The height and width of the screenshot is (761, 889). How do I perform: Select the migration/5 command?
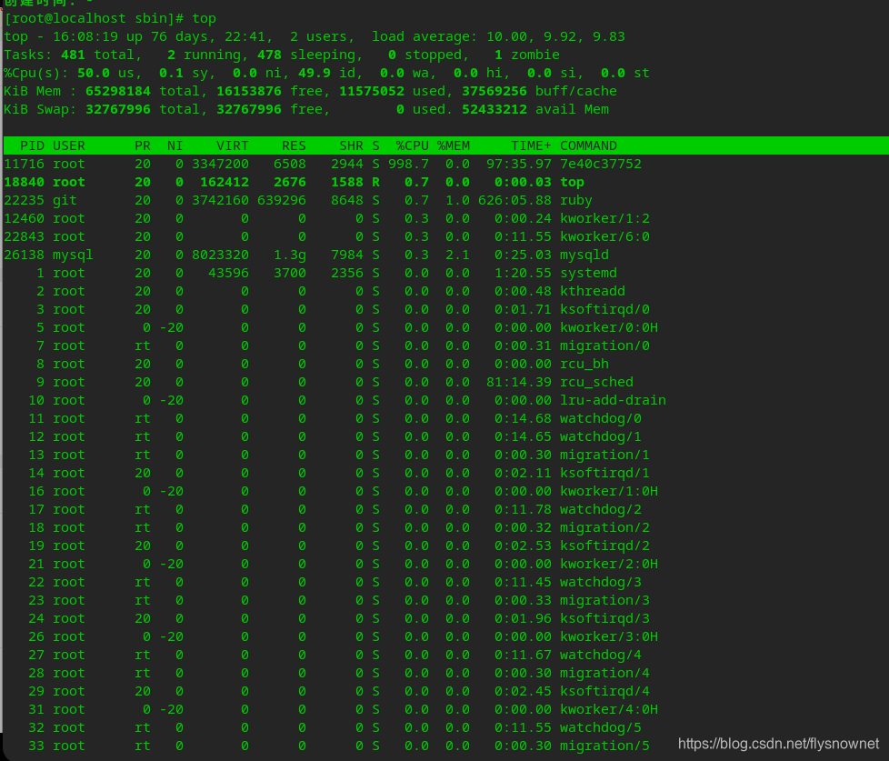click(604, 746)
